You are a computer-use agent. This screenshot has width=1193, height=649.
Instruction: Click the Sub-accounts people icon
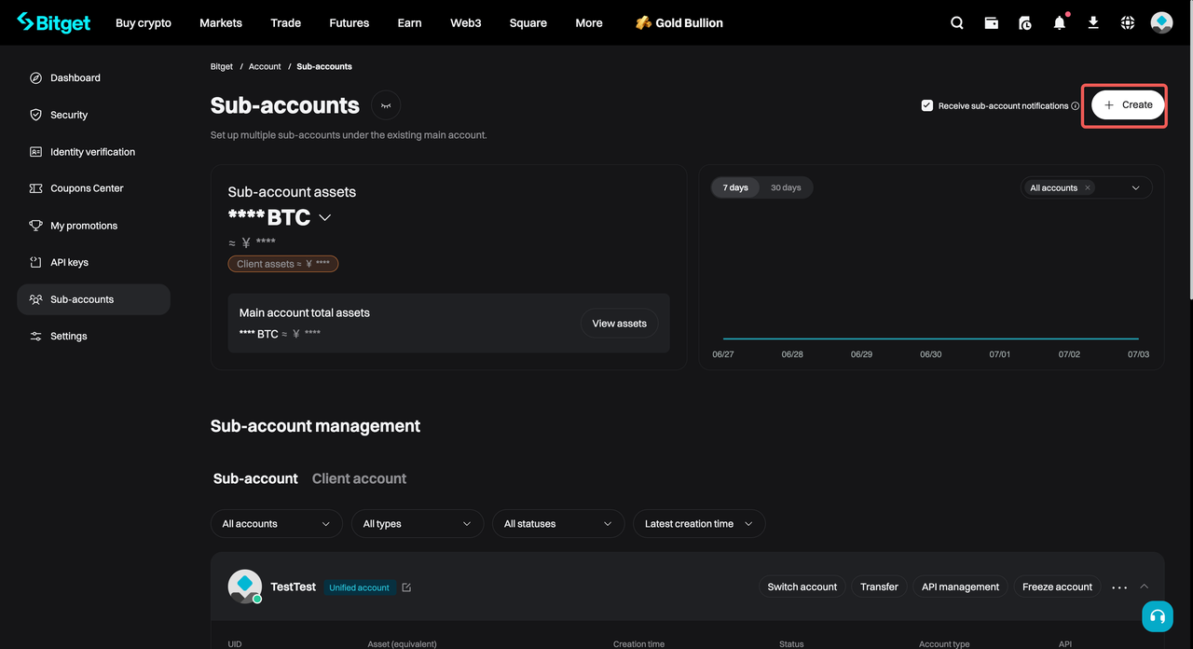coord(36,299)
